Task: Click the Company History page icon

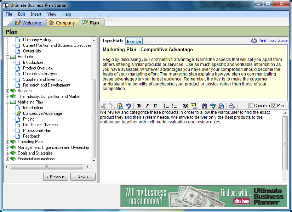Action: tap(18, 40)
